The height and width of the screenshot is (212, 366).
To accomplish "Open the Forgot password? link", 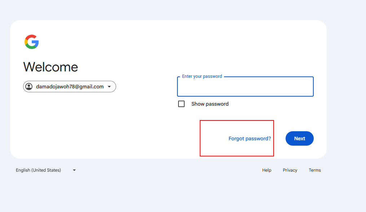I will pyautogui.click(x=250, y=138).
